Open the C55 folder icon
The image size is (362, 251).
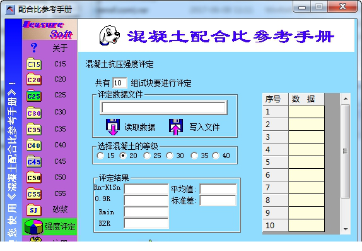point(34,193)
